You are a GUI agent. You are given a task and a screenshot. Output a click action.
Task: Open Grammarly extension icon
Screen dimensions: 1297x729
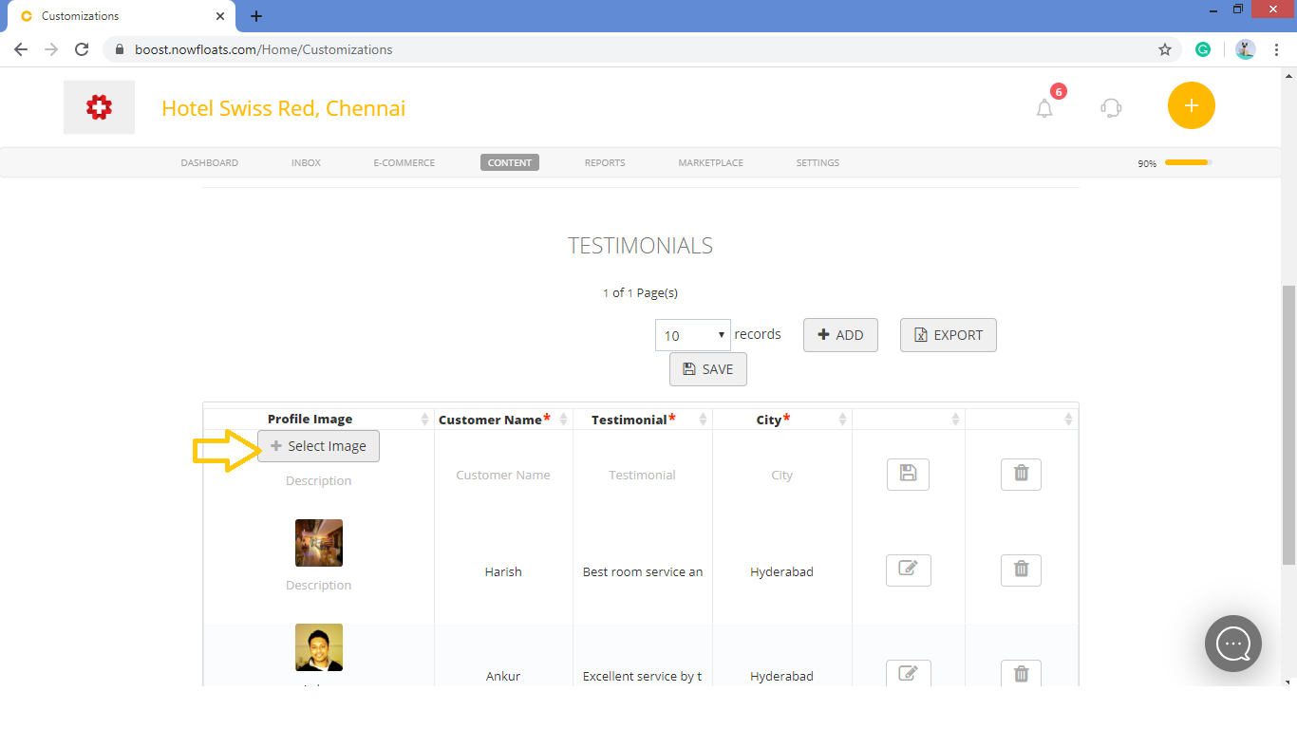1203,49
